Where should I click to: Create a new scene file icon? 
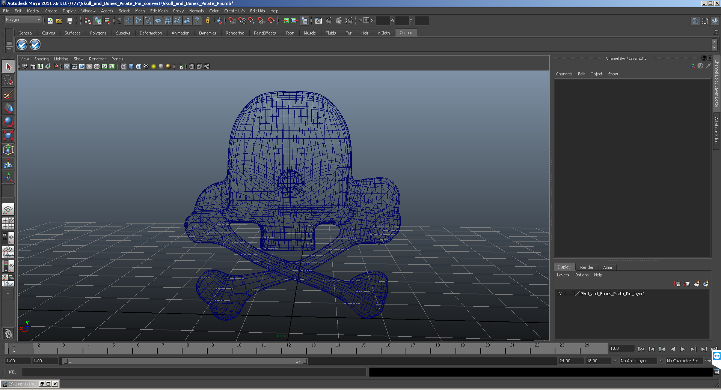(x=50, y=21)
